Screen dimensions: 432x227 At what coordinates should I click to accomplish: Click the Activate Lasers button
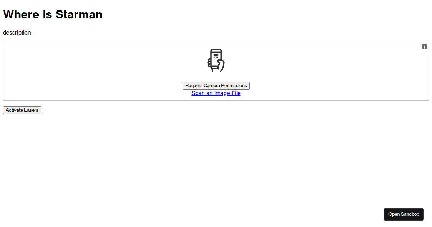[22, 110]
